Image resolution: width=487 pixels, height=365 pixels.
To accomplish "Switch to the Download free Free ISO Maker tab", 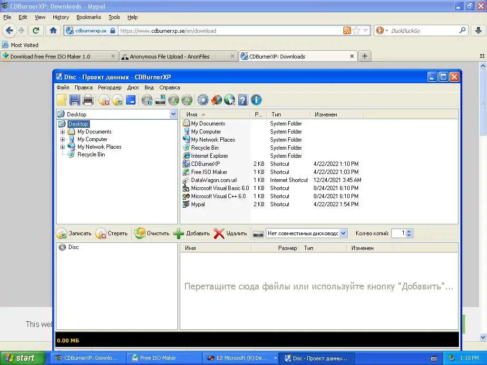I will (59, 57).
